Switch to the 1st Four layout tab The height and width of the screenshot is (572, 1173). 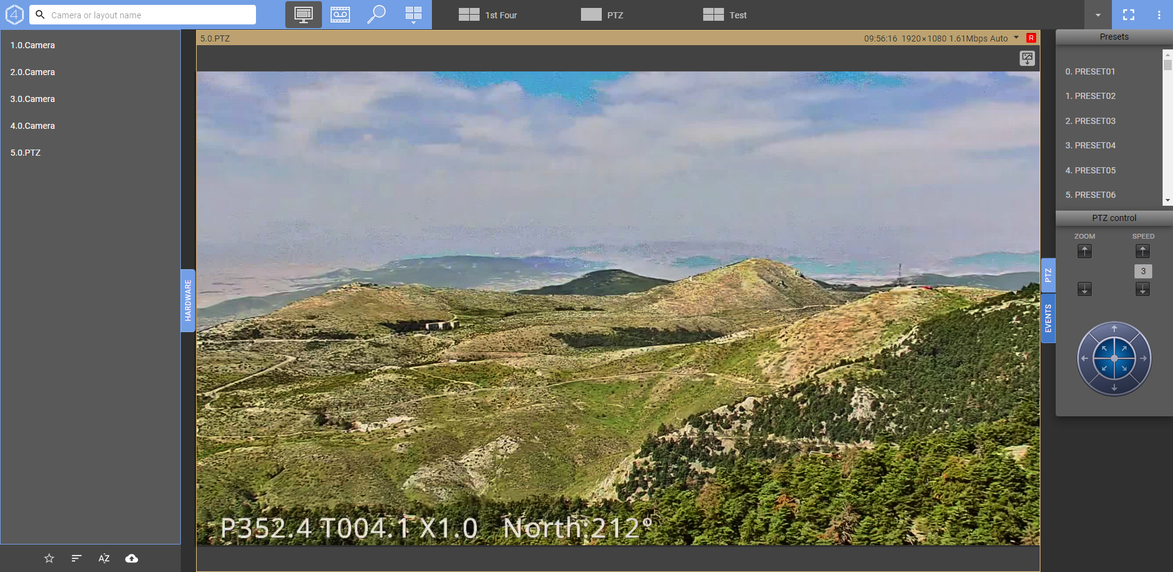point(488,15)
